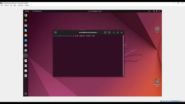Open the Терминал app menu in top bar
The width and height of the screenshot is (185, 104).
(37, 11)
